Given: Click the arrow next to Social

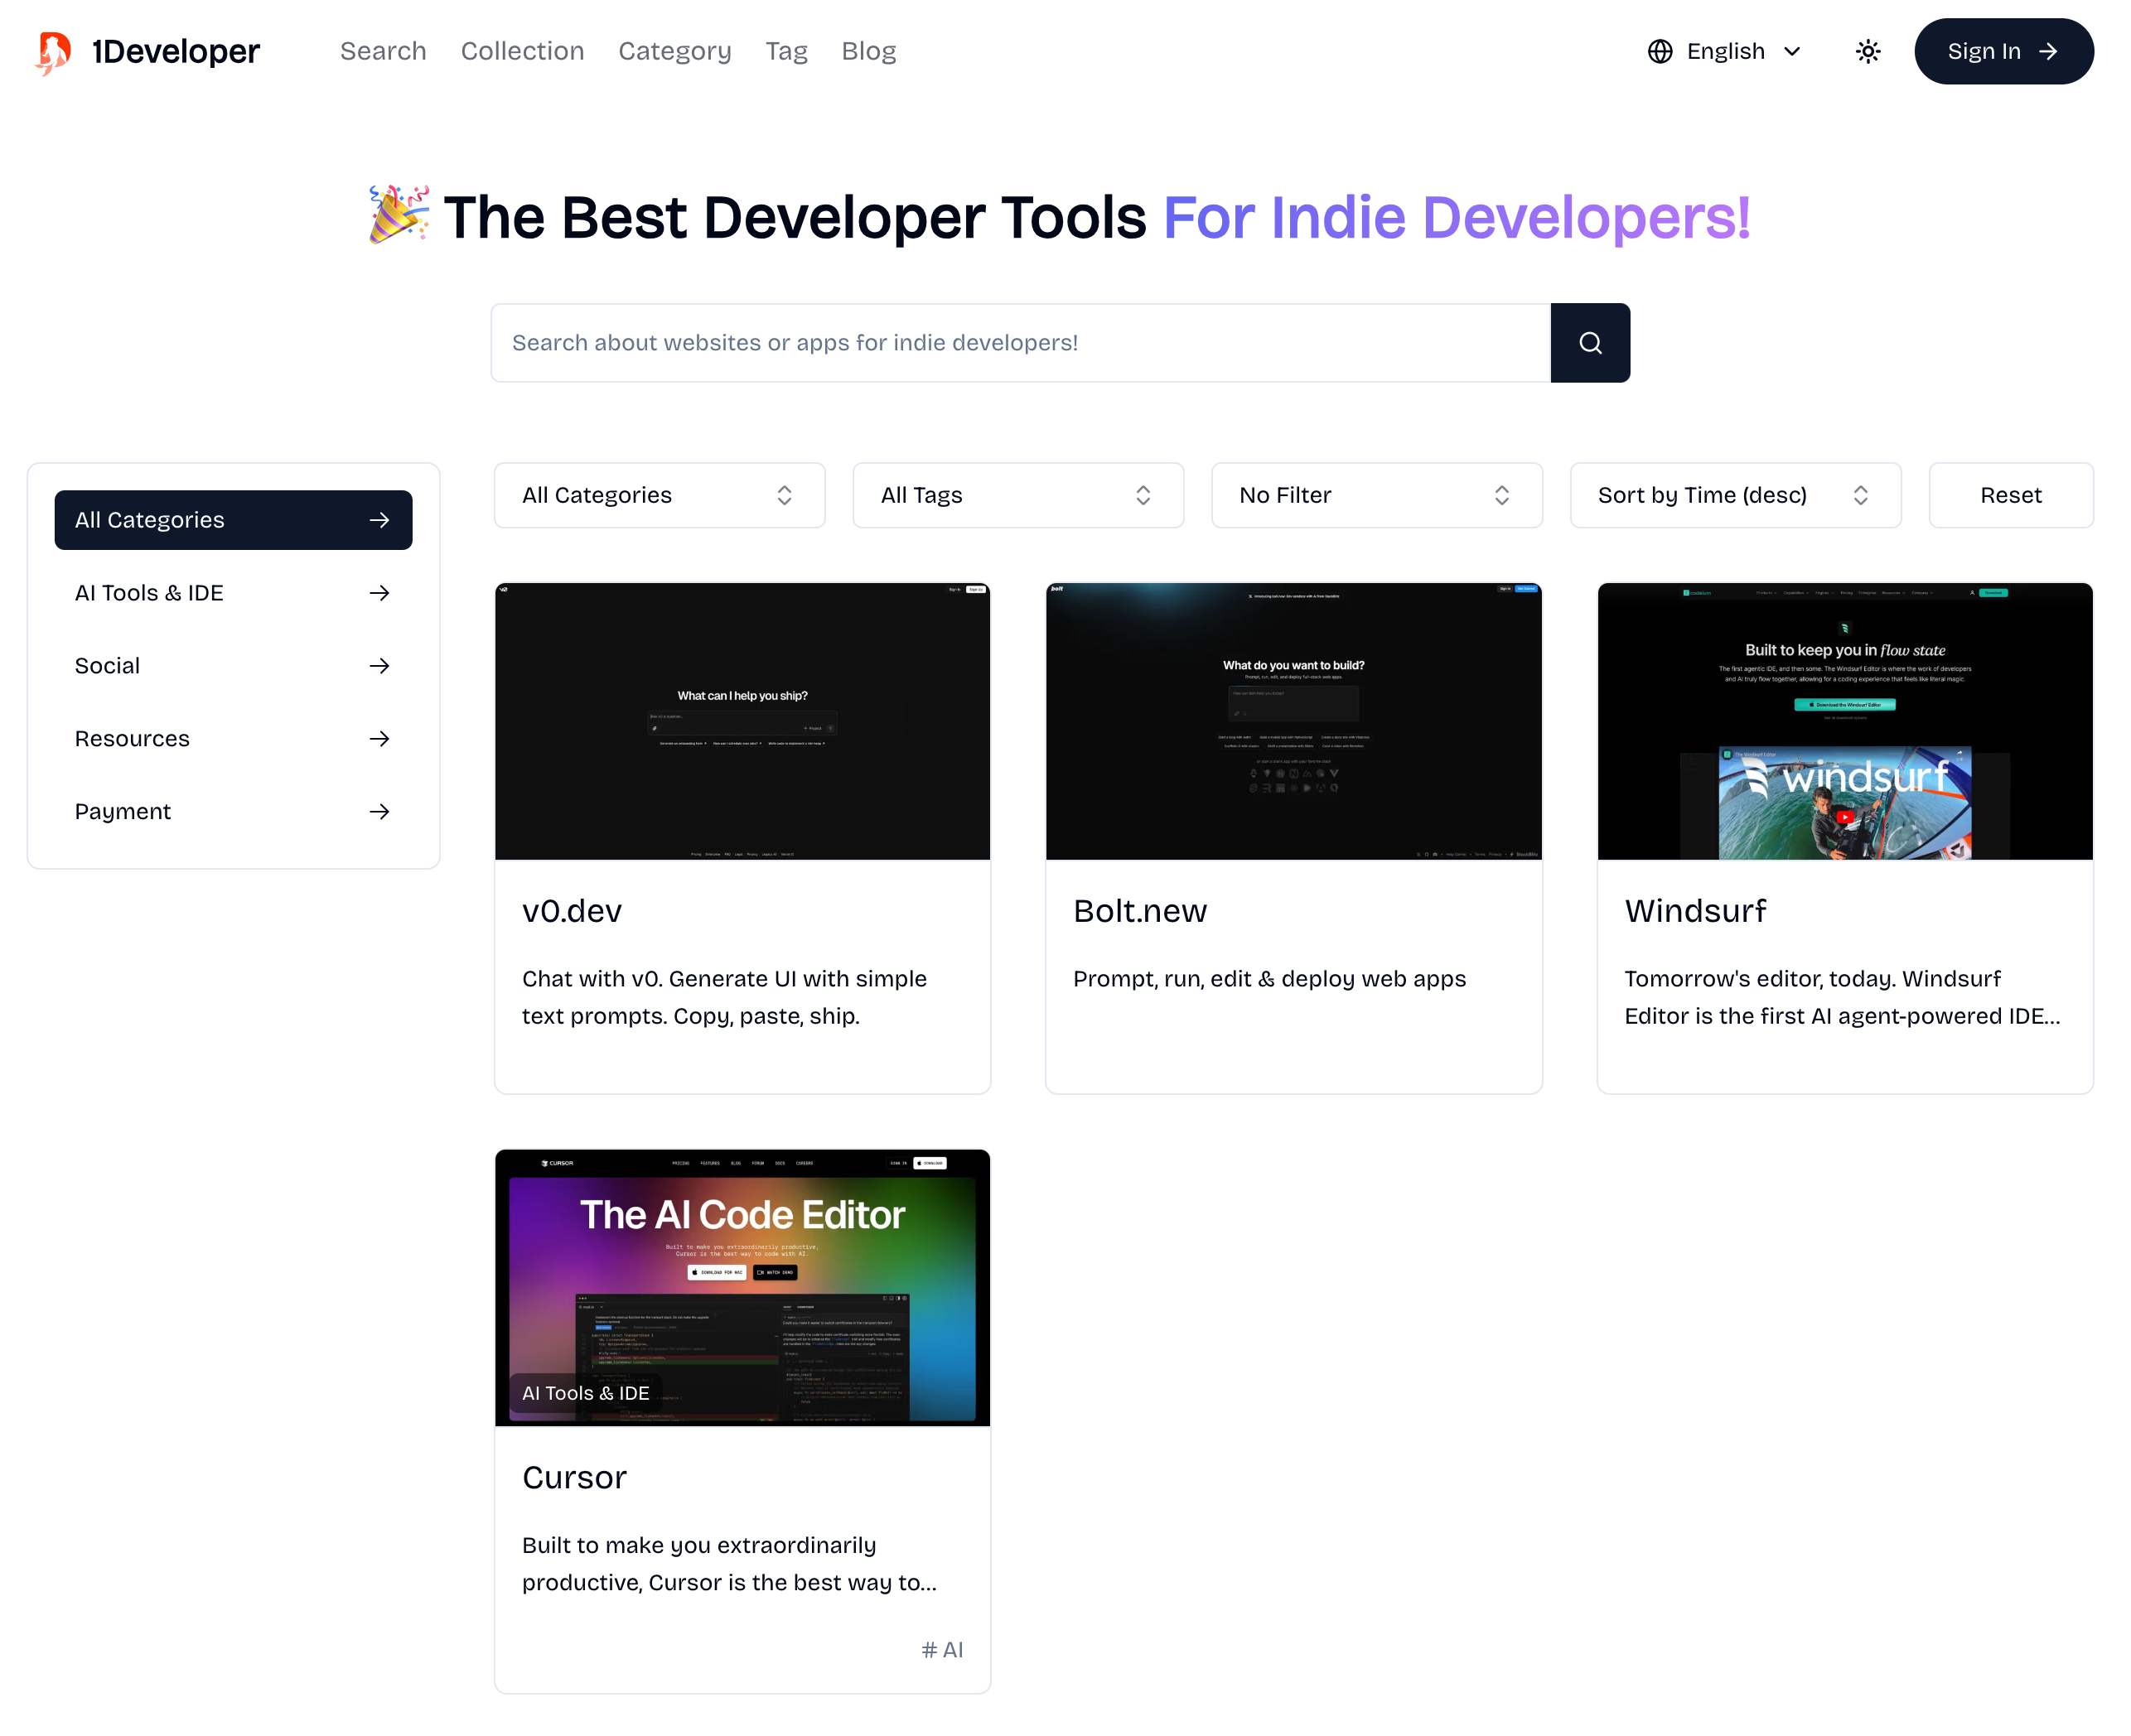Looking at the screenshot, I should point(378,666).
